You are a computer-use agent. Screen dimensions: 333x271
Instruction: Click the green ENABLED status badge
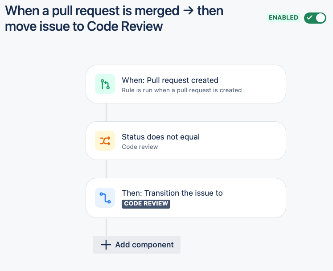point(284,18)
